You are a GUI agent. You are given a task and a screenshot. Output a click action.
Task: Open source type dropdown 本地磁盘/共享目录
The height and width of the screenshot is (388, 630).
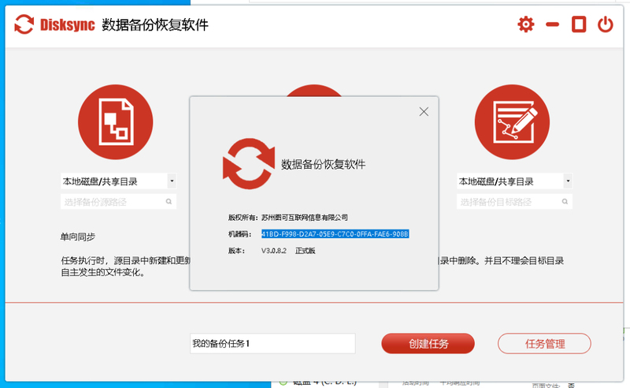[x=118, y=181]
